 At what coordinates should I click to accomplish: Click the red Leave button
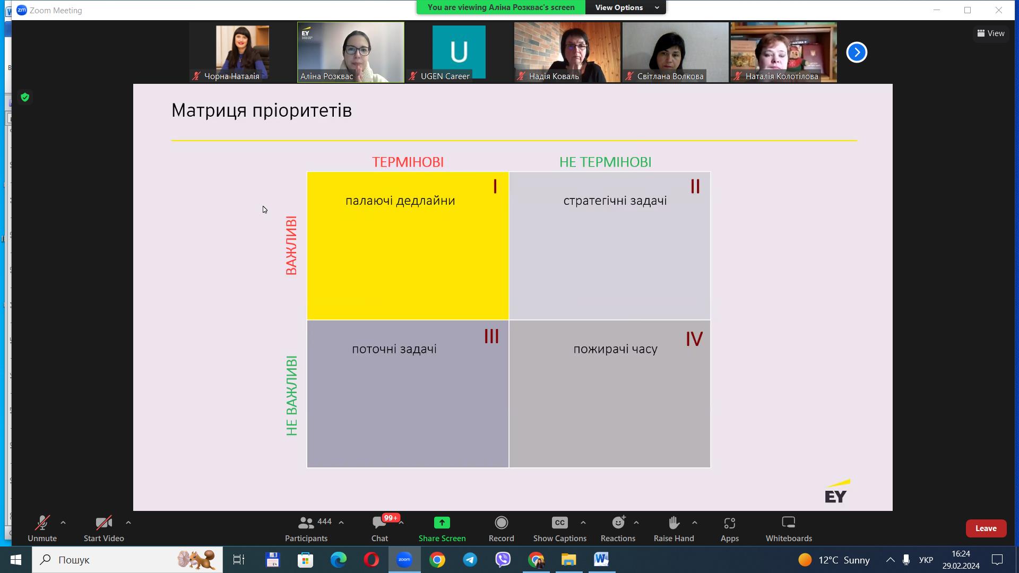pyautogui.click(x=986, y=528)
